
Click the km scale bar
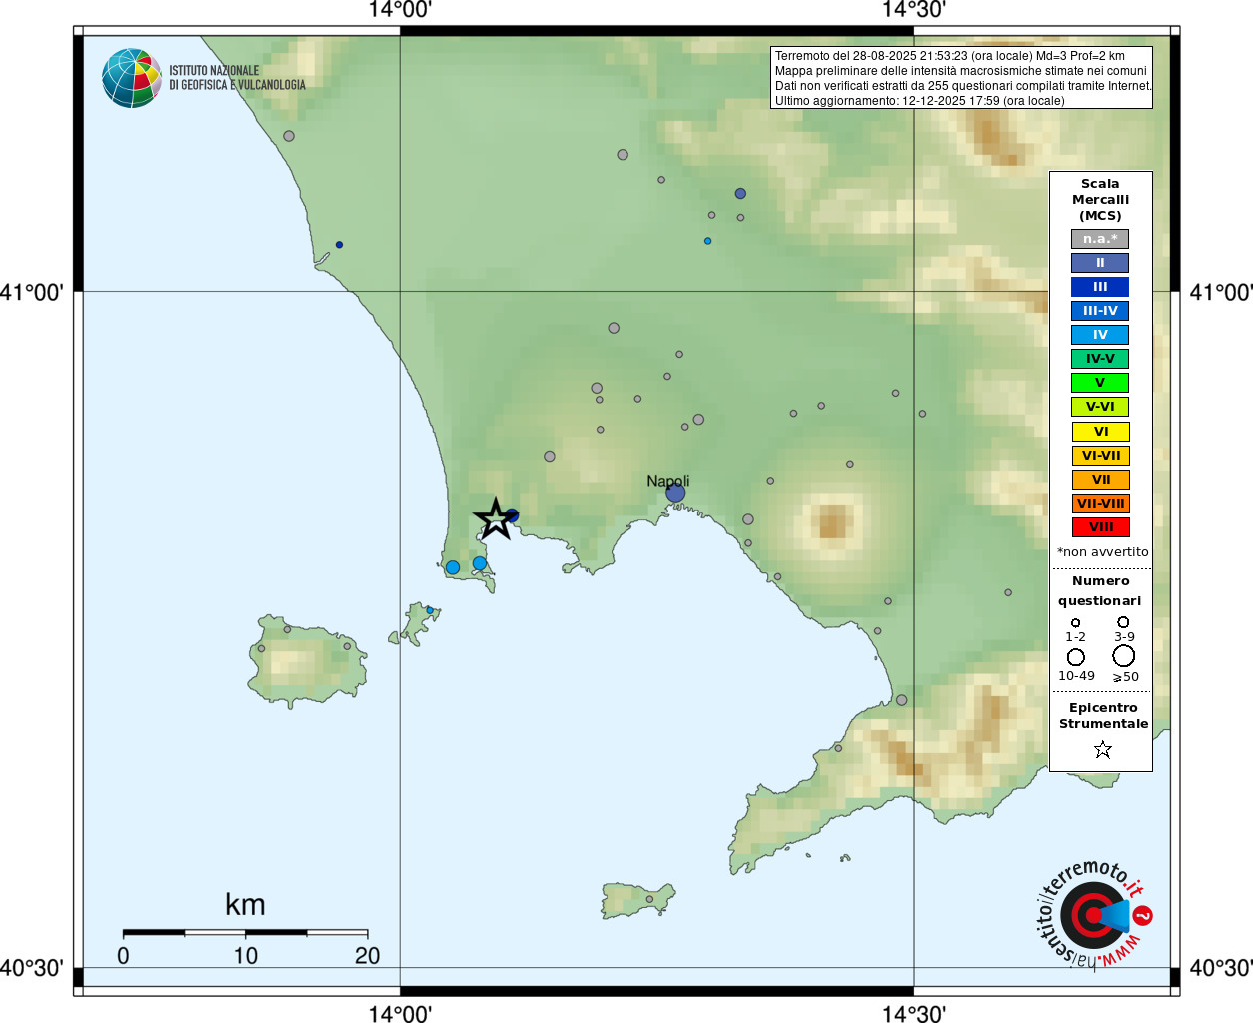245,933
